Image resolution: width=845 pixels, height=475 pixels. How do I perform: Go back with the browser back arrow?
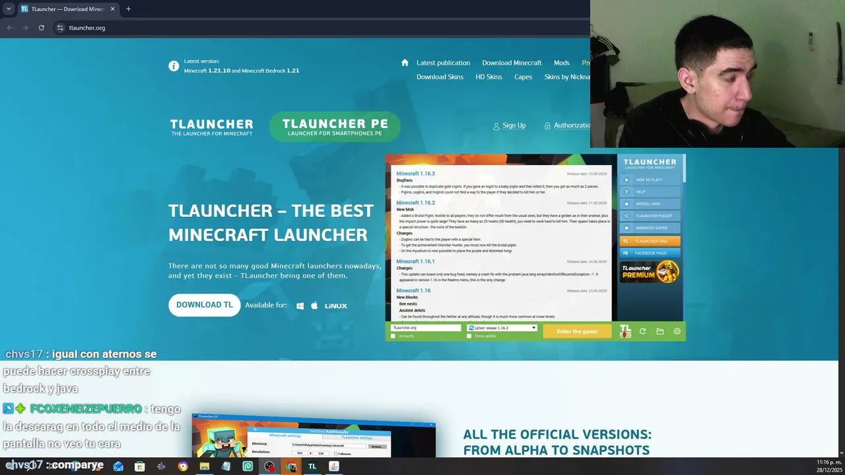coord(9,28)
